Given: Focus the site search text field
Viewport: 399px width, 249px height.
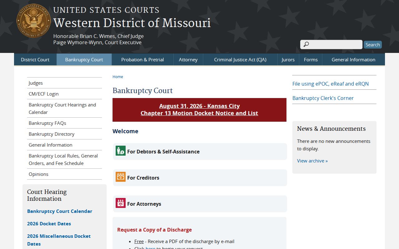Looking at the screenshot, I should tap(331, 45).
